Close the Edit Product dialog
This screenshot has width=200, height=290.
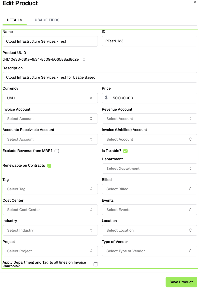coord(195,2)
